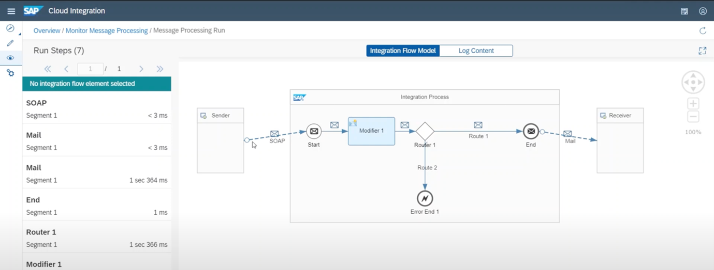Select the Router 1 run step entry
714x270 pixels.
click(97, 238)
